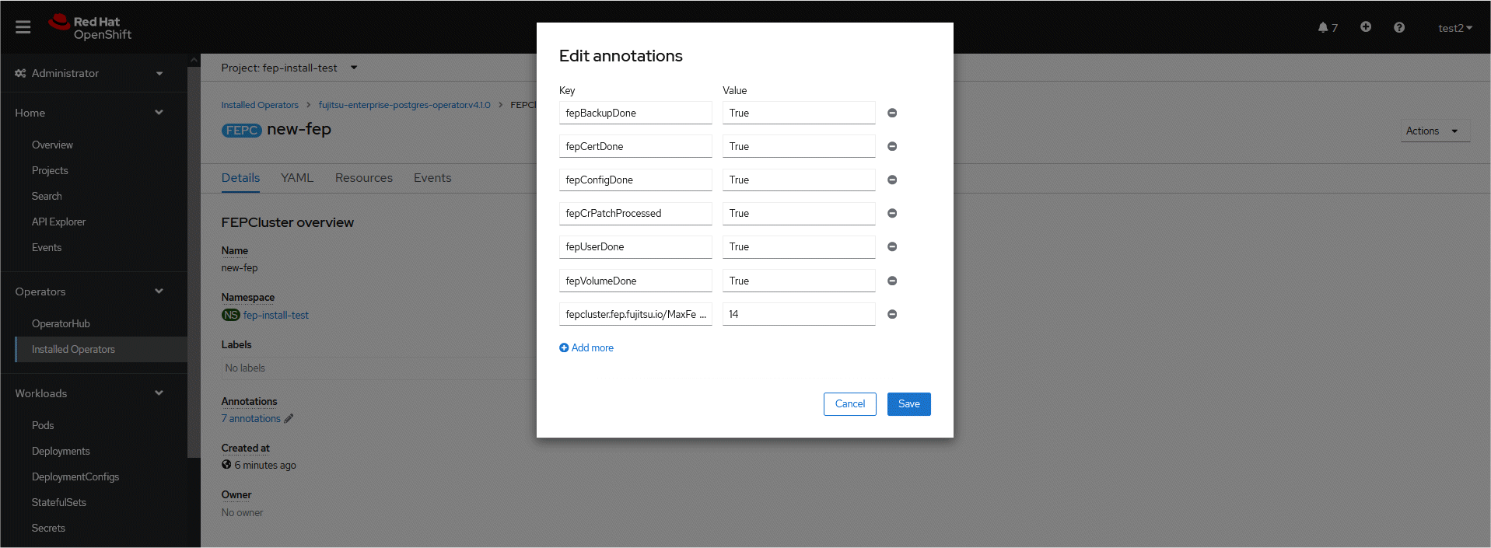Open Events under Home in the sidebar
This screenshot has height=548, width=1491.
tap(47, 247)
